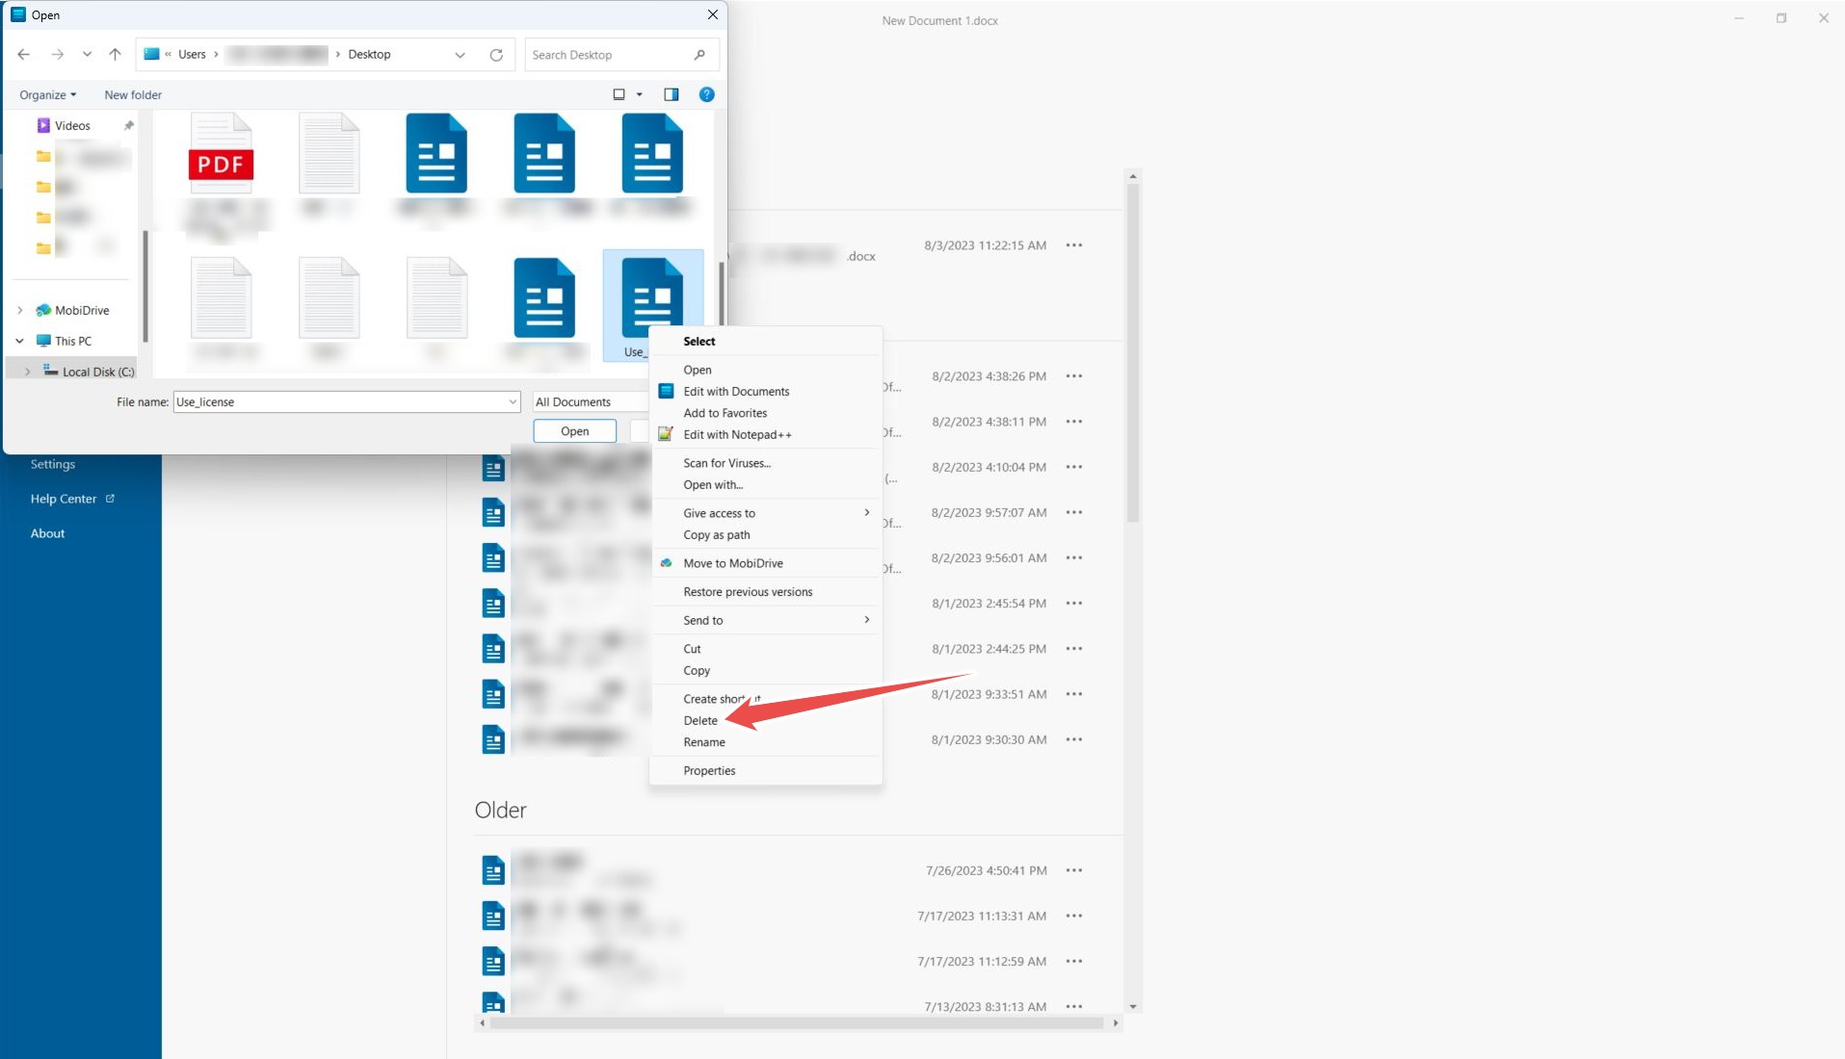Open the Help question mark icon
Image resolution: width=1845 pixels, height=1059 pixels.
point(706,94)
